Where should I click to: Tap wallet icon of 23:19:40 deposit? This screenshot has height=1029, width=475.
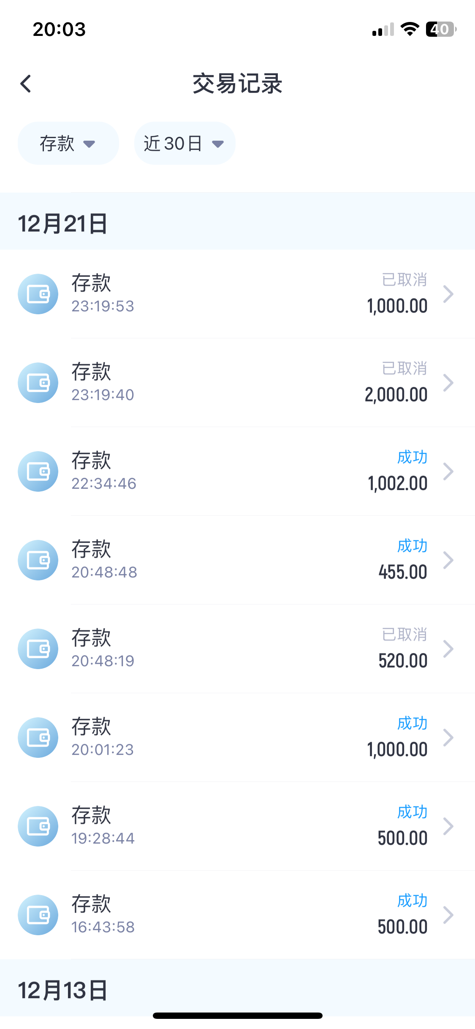point(38,383)
